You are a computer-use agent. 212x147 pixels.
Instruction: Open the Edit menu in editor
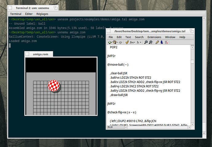(x=119, y=37)
